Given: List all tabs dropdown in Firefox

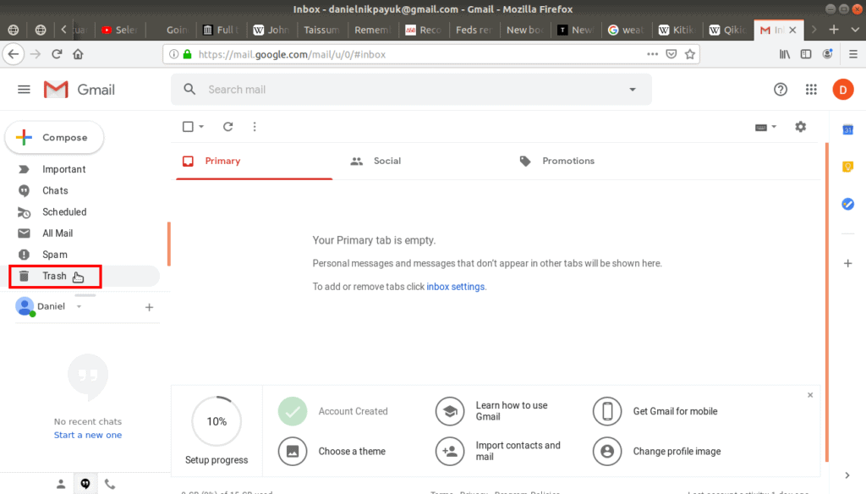Looking at the screenshot, I should (x=855, y=30).
